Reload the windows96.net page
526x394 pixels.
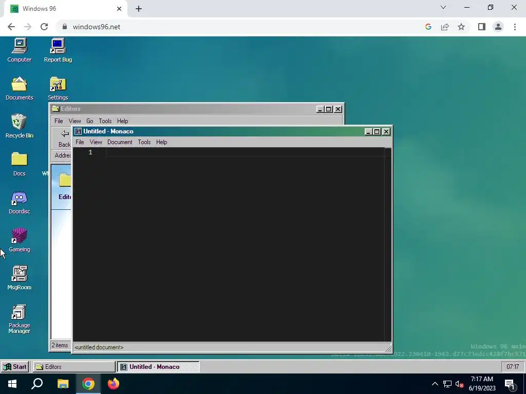(44, 27)
